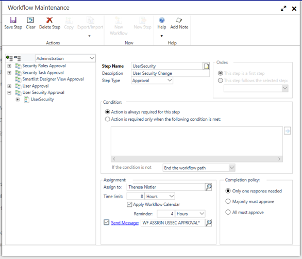Click the New Step toolbar icon

tap(143, 20)
